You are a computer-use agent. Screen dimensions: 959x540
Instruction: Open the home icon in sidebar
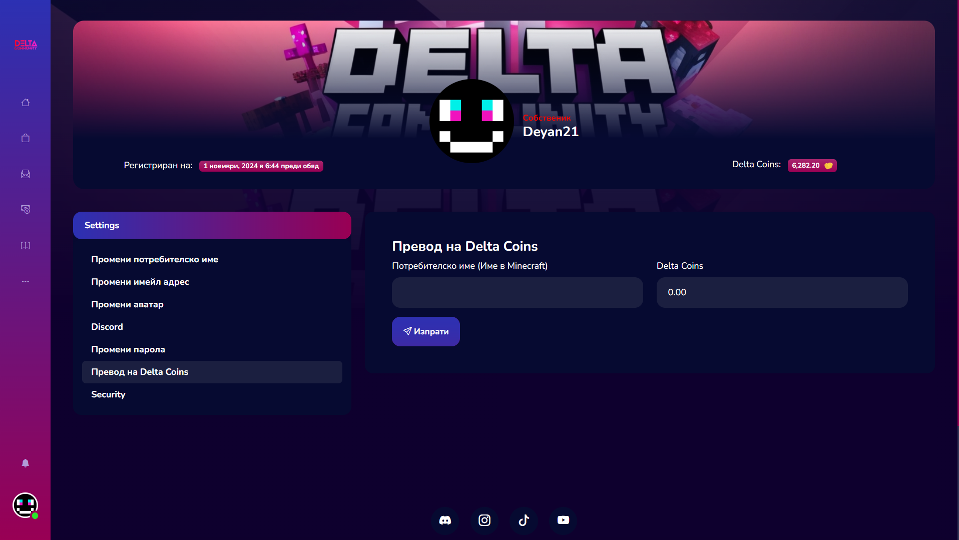pyautogui.click(x=26, y=103)
